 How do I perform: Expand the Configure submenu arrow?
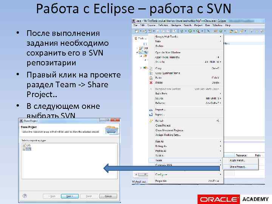(x=221, y=174)
